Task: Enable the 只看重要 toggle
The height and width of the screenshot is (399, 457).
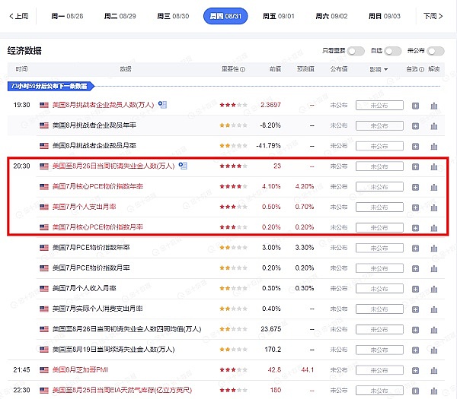Action: click(x=356, y=51)
